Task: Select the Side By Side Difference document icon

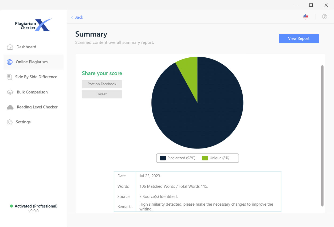Action: pyautogui.click(x=9, y=77)
